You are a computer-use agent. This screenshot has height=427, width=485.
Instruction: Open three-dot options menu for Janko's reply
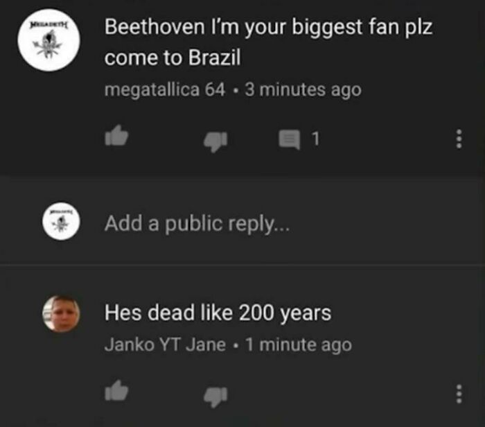(459, 394)
